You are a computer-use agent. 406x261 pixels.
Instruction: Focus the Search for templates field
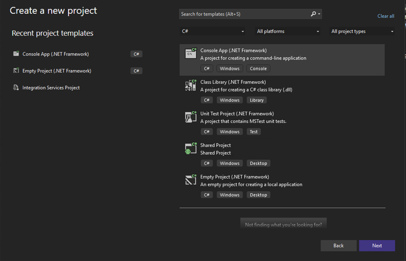pos(250,14)
